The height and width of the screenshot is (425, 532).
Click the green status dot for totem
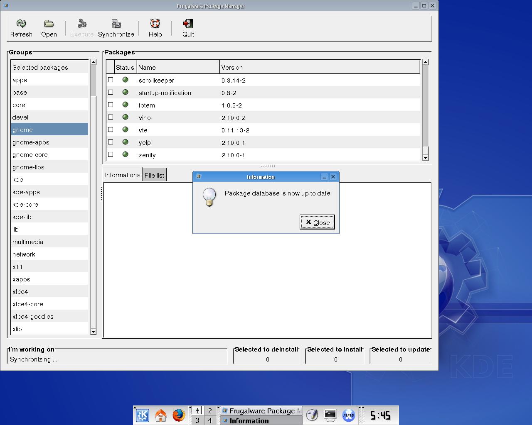125,105
